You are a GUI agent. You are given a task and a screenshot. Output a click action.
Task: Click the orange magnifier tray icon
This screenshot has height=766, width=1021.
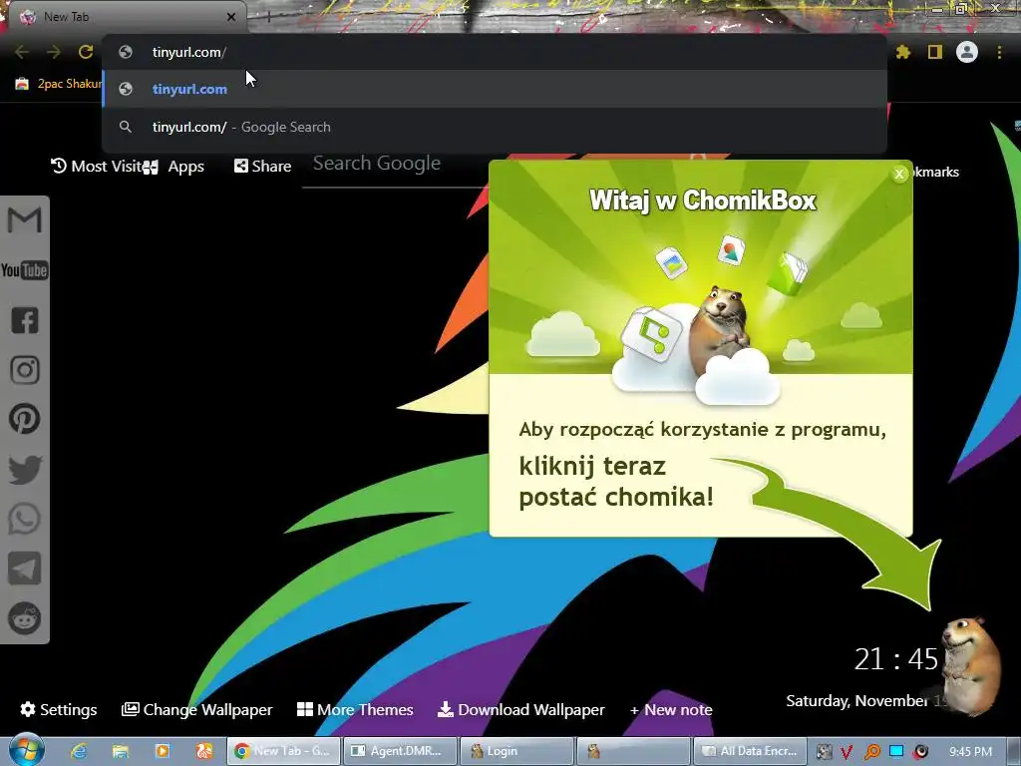coord(871,752)
